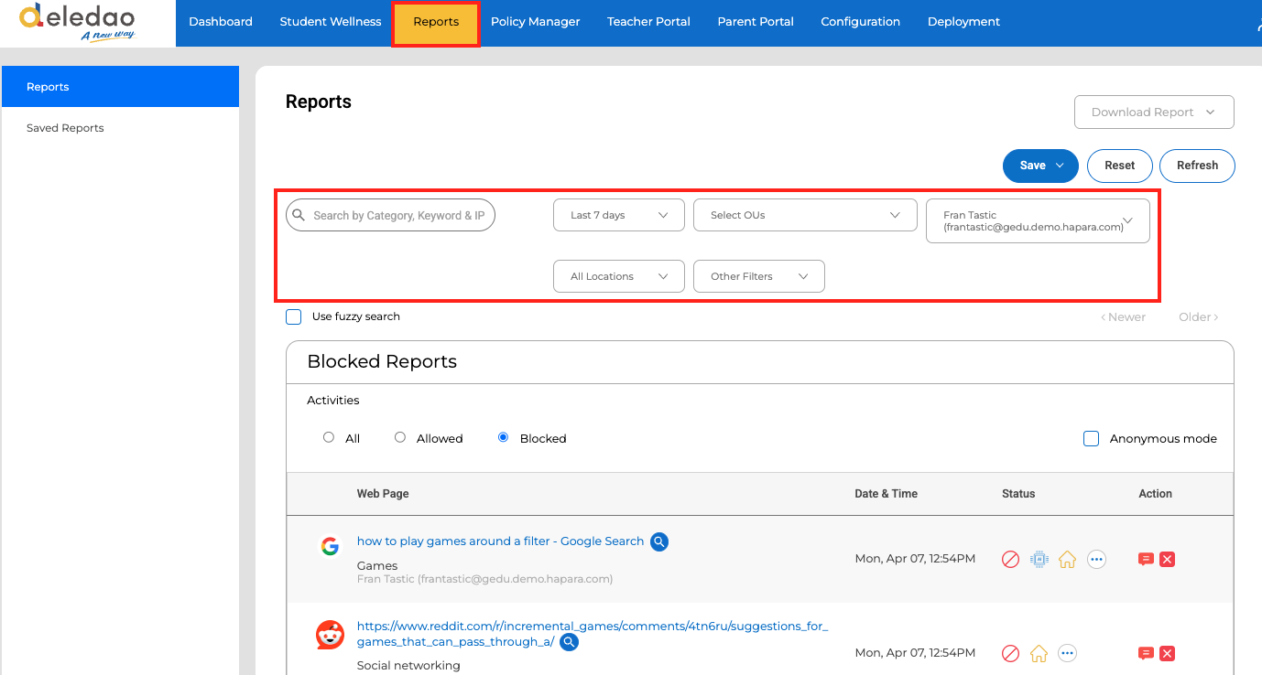
Task: Switch to Parent Portal tab
Action: click(756, 22)
